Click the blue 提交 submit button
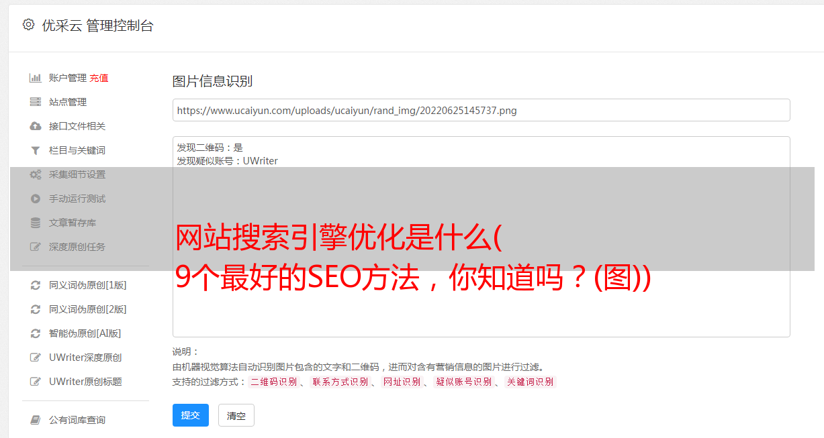Screen dimensions: 824x438 pos(191,415)
